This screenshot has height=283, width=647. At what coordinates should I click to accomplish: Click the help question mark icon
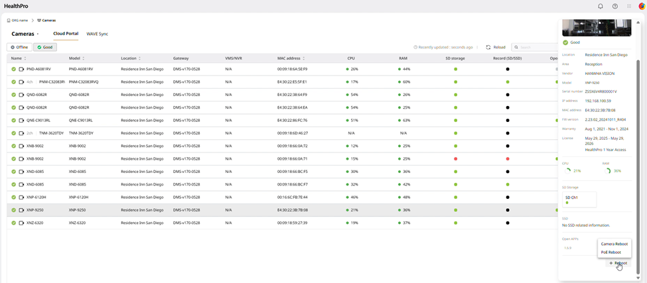click(615, 6)
